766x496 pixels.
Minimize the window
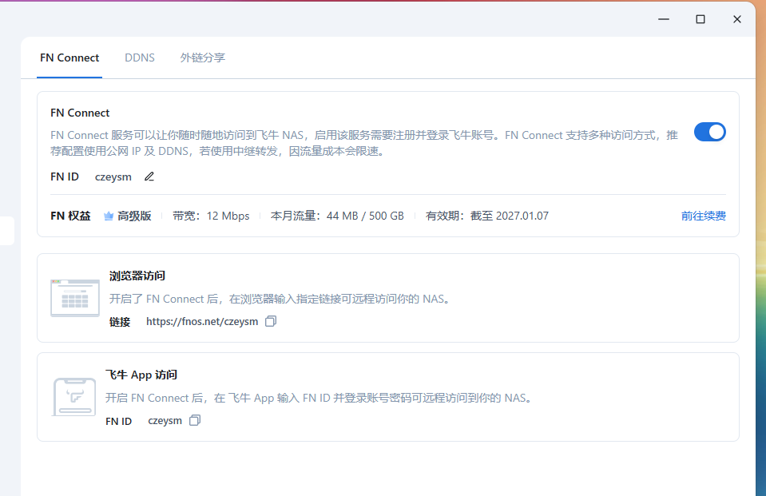click(663, 18)
